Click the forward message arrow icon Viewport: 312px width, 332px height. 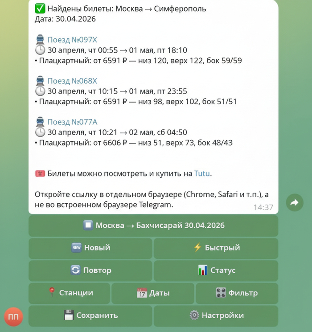point(294,203)
